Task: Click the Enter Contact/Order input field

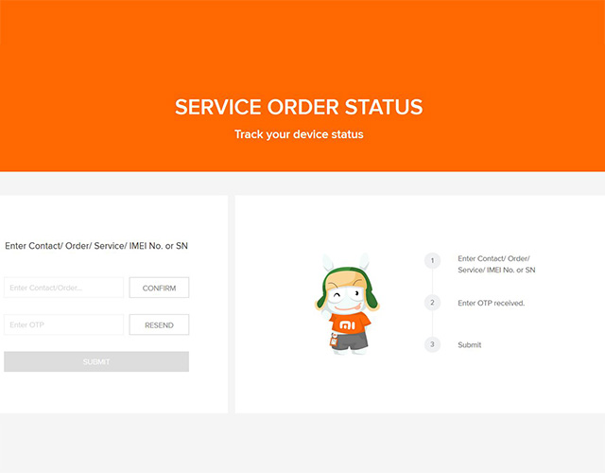Action: coord(63,288)
